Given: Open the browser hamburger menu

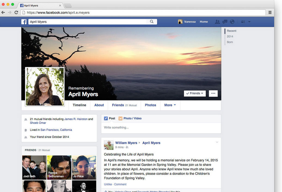Looking at the screenshot, I should [270, 12].
